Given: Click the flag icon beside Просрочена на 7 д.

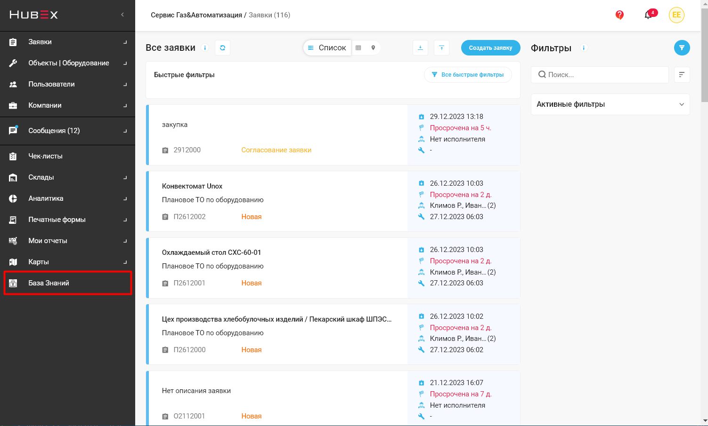Looking at the screenshot, I should point(422,394).
